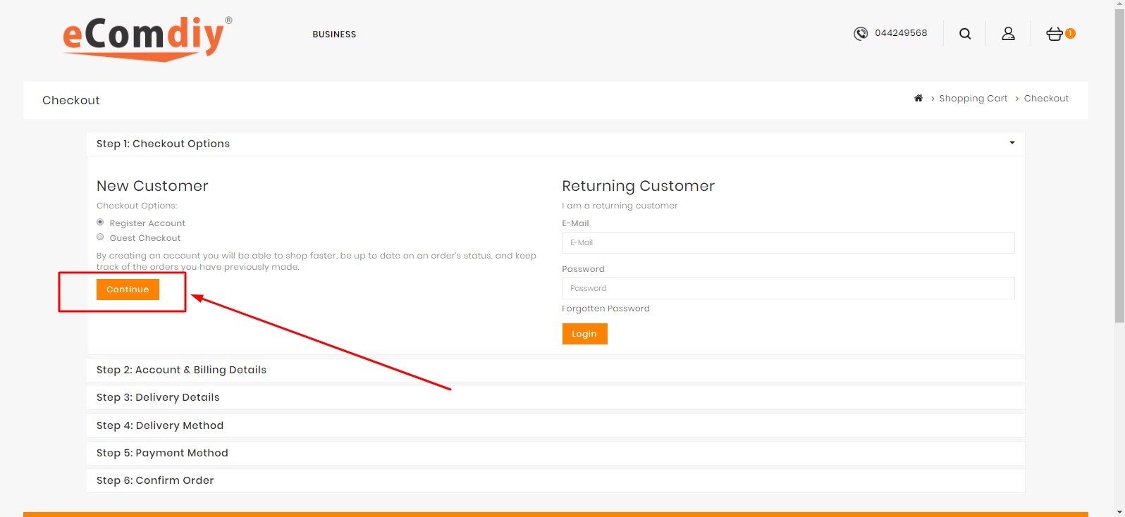The image size is (1125, 517).
Task: Focus the Password input field
Action: tap(788, 289)
